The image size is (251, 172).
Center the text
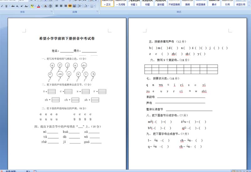coord(61,6)
